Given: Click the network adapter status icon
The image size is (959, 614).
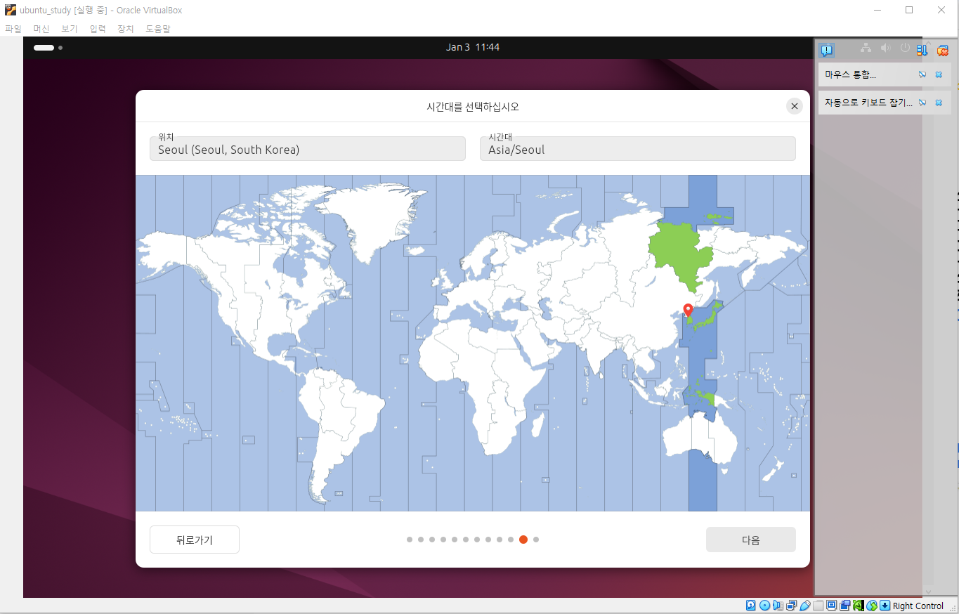Looking at the screenshot, I should [x=791, y=606].
